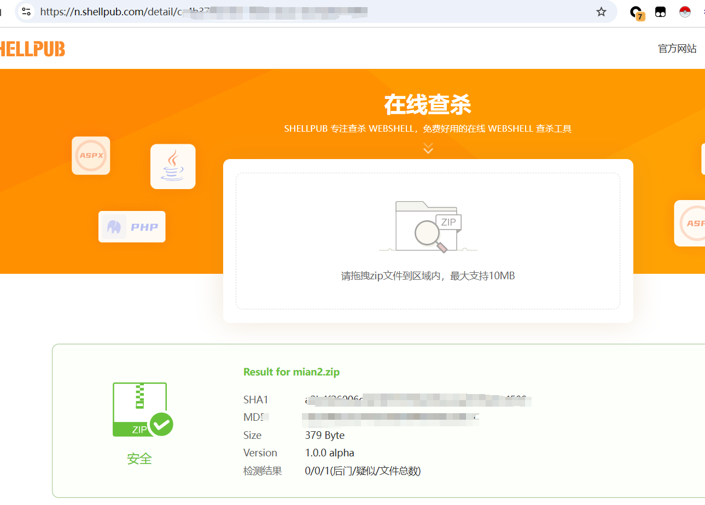Open the Pokeball extension icon

click(685, 11)
